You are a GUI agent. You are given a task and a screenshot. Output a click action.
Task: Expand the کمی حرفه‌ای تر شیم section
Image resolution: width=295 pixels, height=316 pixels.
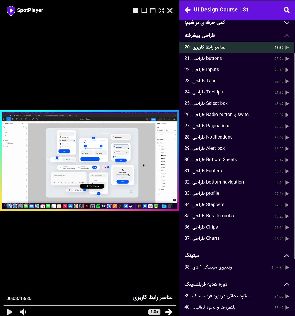point(287,23)
